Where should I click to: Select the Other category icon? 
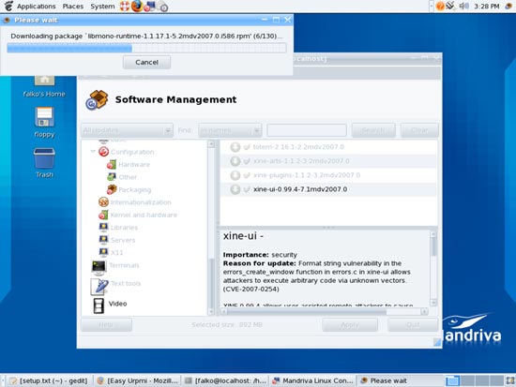(112, 177)
